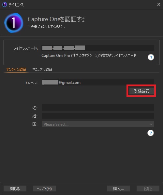Switch to the オンライン認証 tab
The image size is (163, 195).
point(16,70)
